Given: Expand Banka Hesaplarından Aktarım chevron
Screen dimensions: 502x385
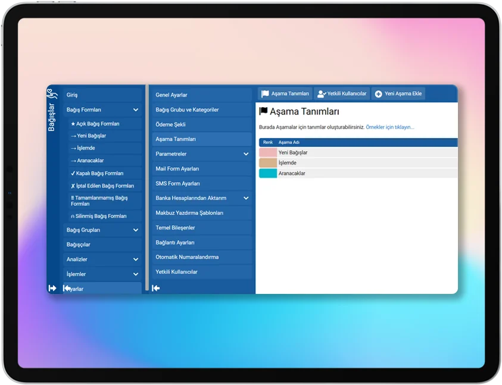Looking at the screenshot, I should coord(246,198).
